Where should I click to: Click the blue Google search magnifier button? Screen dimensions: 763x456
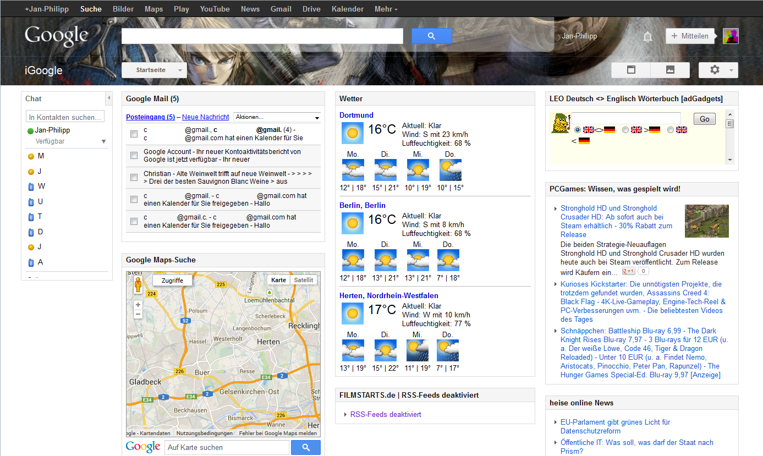(x=431, y=36)
